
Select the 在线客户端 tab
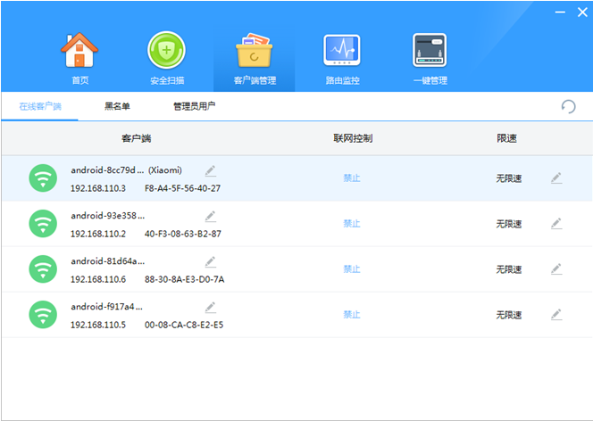(40, 106)
